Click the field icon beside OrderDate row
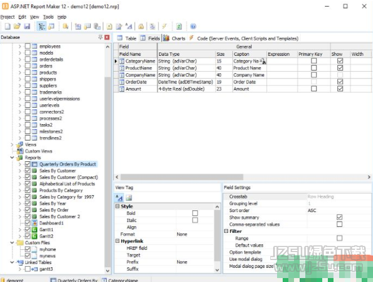This screenshot has height=282, width=373. pyautogui.click(x=122, y=82)
